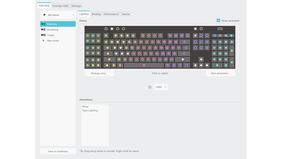This screenshot has height=159, width=282.
Task: Toggle the Show animated checkbox
Action: tap(219, 21)
